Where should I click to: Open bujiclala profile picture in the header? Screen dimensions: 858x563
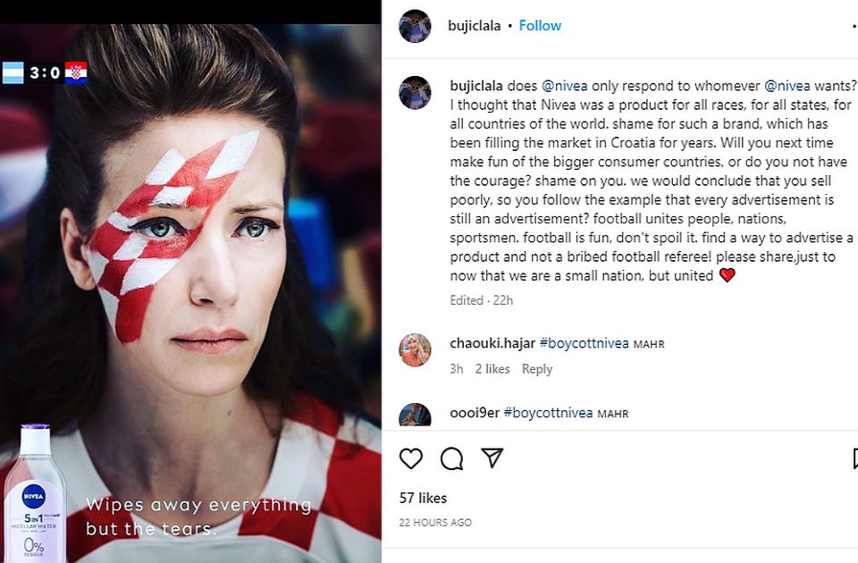tap(415, 26)
